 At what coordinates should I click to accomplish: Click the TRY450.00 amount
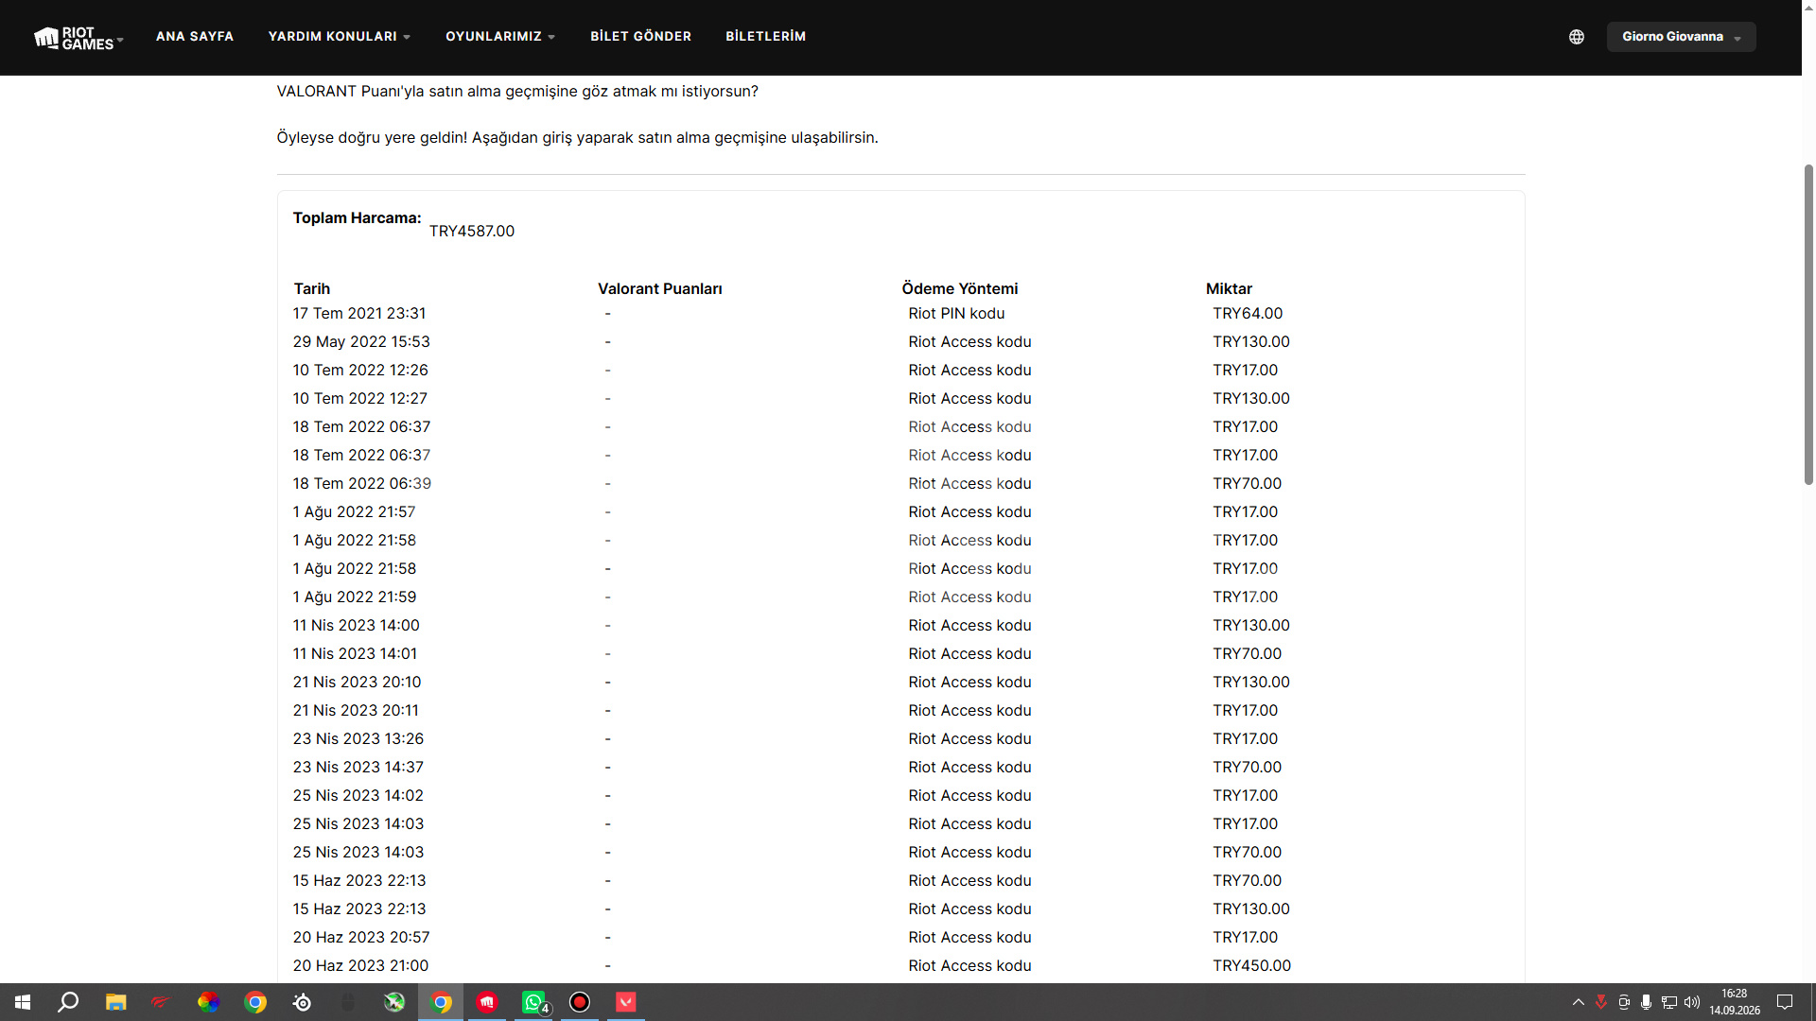tap(1252, 966)
